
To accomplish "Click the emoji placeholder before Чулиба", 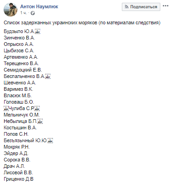I will [6, 109].
